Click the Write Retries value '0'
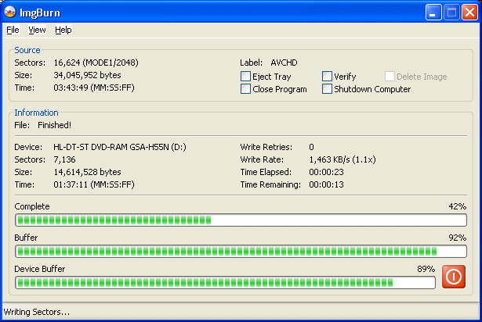Viewport: 482px width, 322px height. (x=311, y=147)
